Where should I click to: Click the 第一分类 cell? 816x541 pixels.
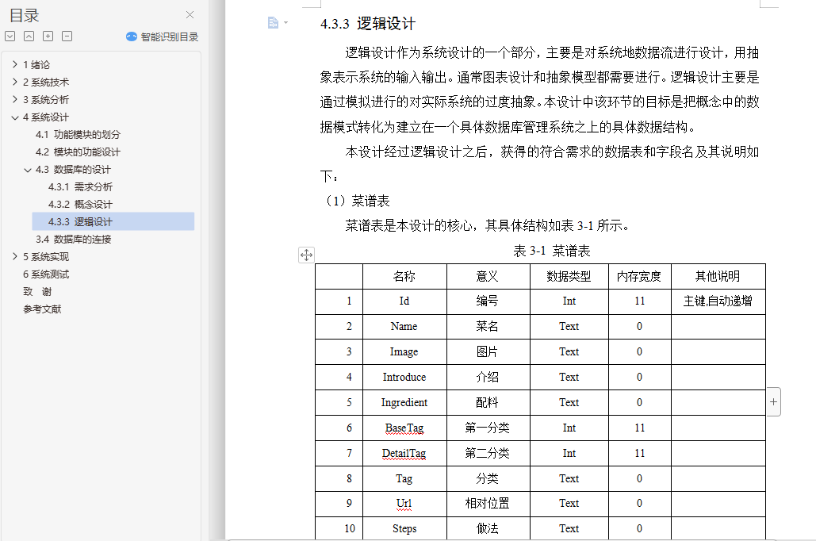[x=488, y=428]
